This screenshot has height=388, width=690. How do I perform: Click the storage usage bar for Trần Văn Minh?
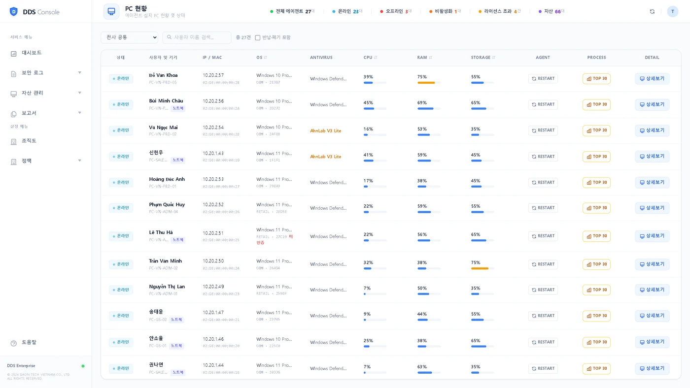click(x=483, y=268)
